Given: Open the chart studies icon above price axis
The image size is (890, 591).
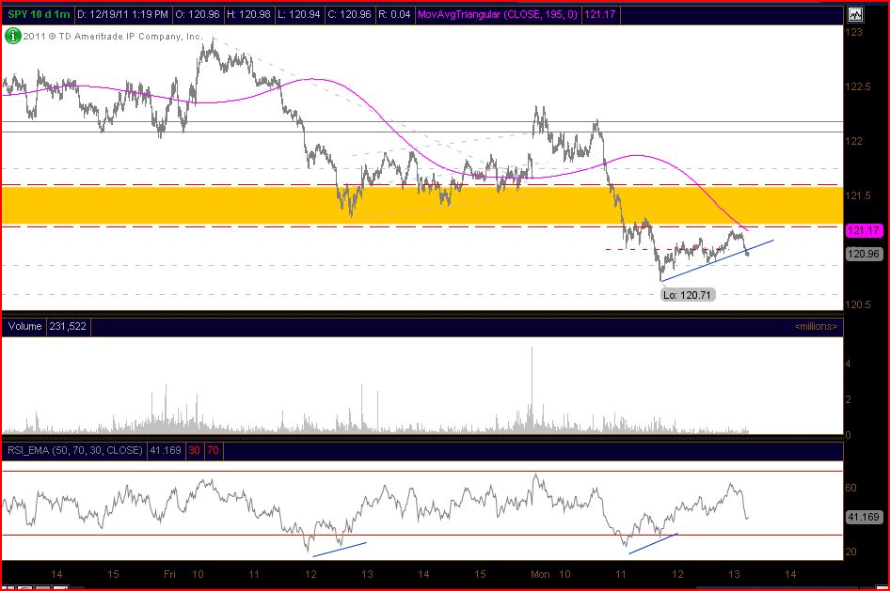Looking at the screenshot, I should pyautogui.click(x=855, y=15).
